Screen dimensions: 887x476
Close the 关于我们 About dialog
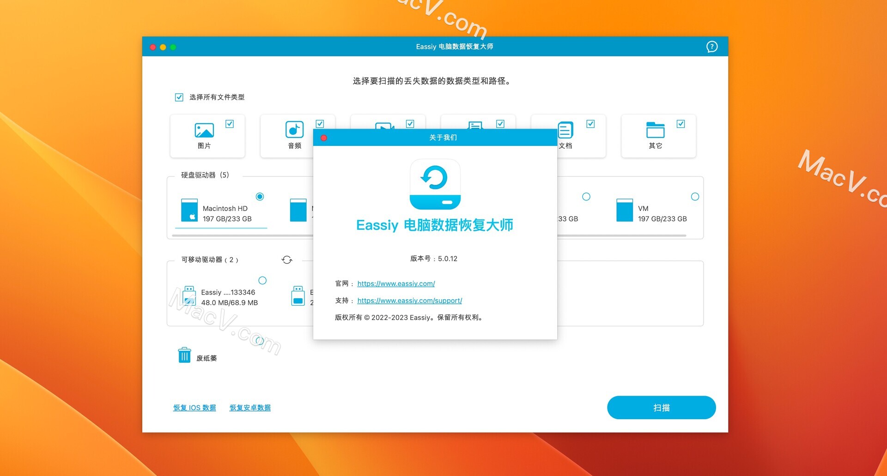324,138
